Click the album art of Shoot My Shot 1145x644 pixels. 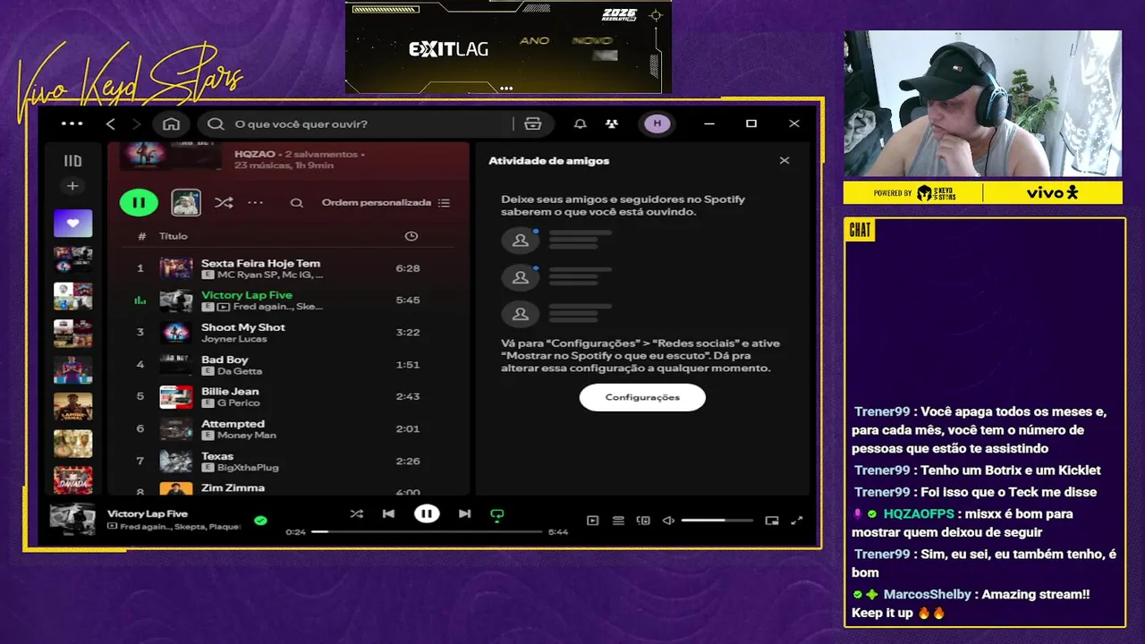(x=176, y=333)
